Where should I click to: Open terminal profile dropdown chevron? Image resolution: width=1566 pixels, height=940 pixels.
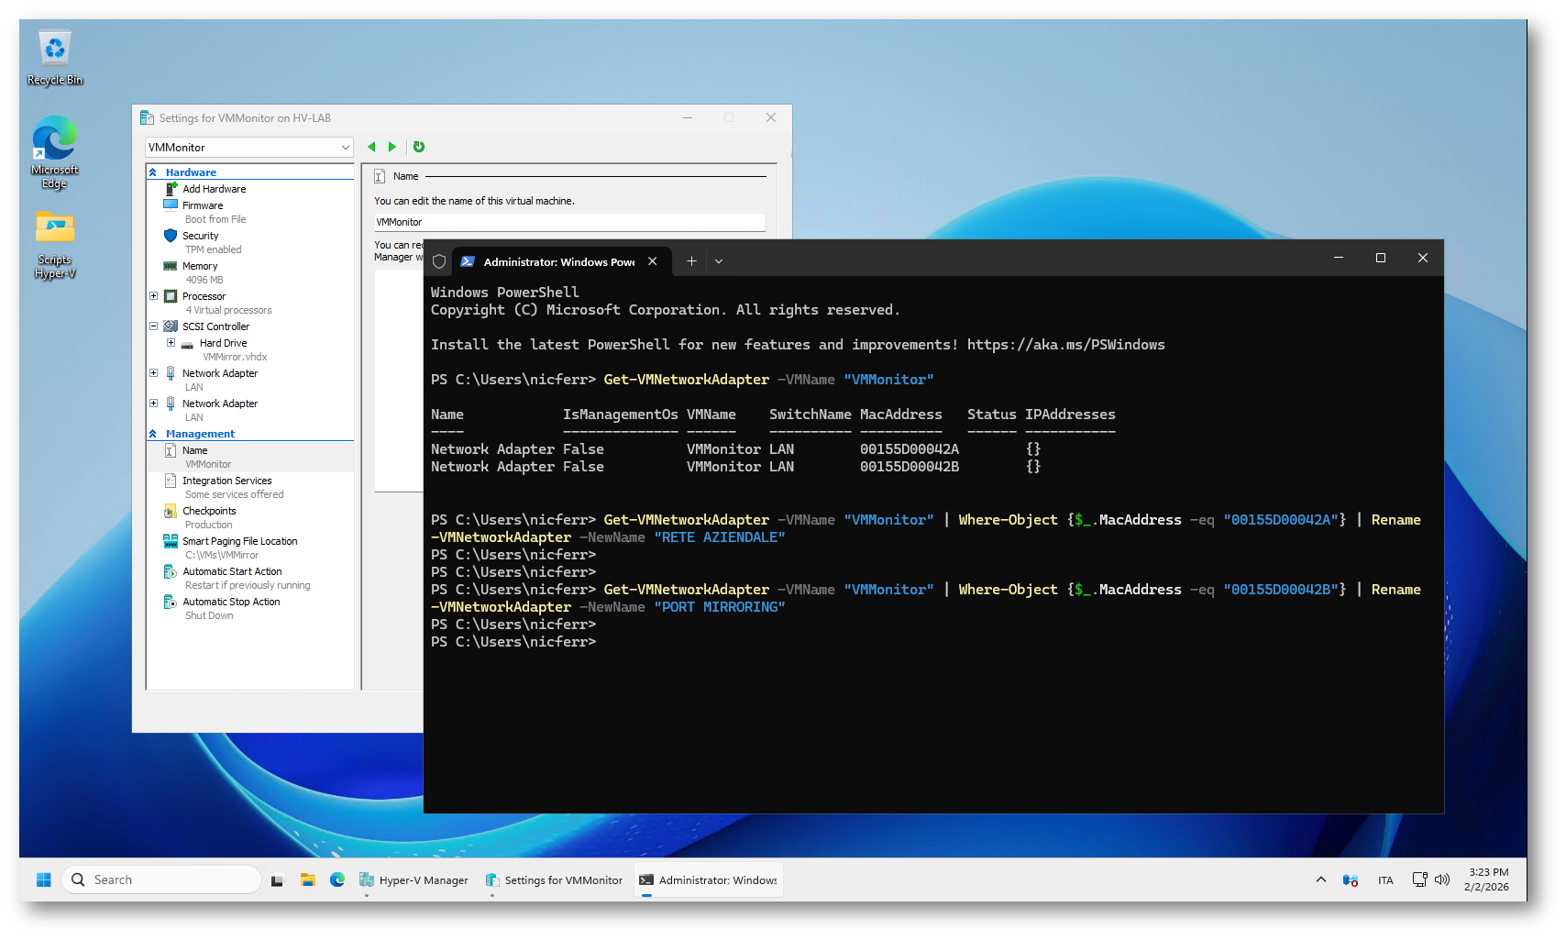(719, 261)
